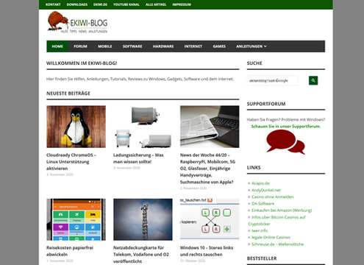Open the Tux penguin article thumbnail

(x=76, y=127)
